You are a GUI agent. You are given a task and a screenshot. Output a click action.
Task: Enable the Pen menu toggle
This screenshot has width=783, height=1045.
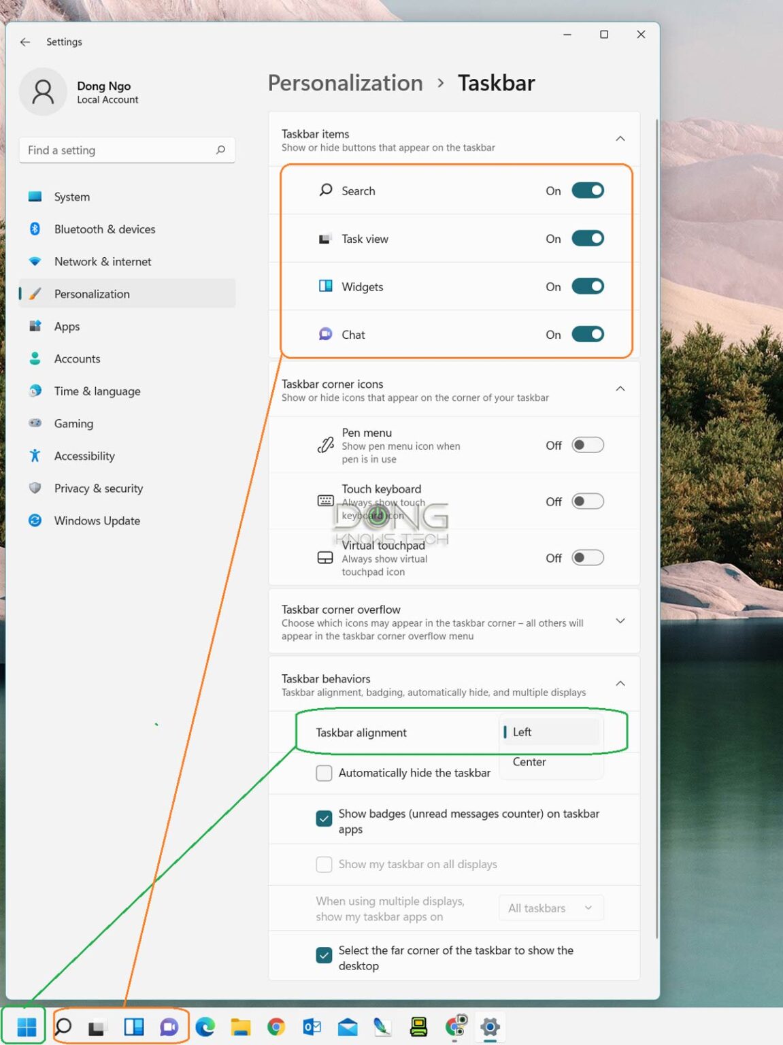pos(587,445)
